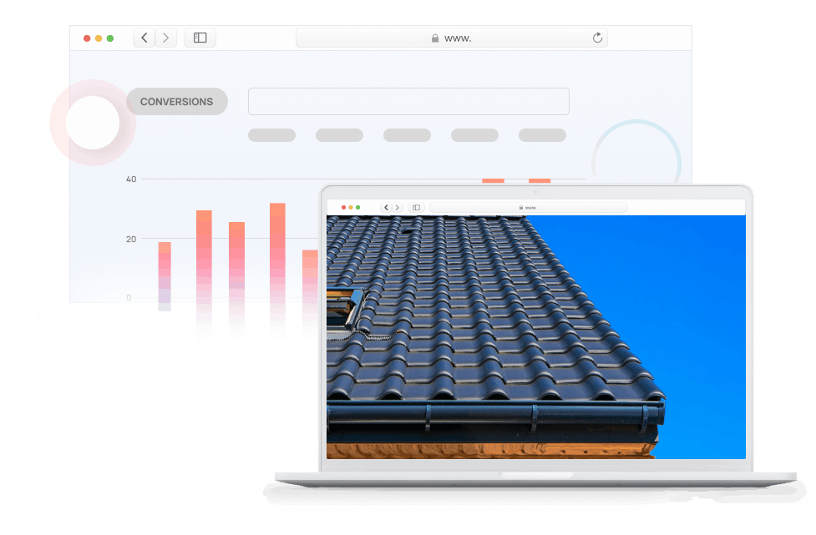Click the back arrow in the large browser

(144, 38)
